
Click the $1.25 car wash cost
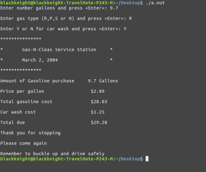[97, 112]
